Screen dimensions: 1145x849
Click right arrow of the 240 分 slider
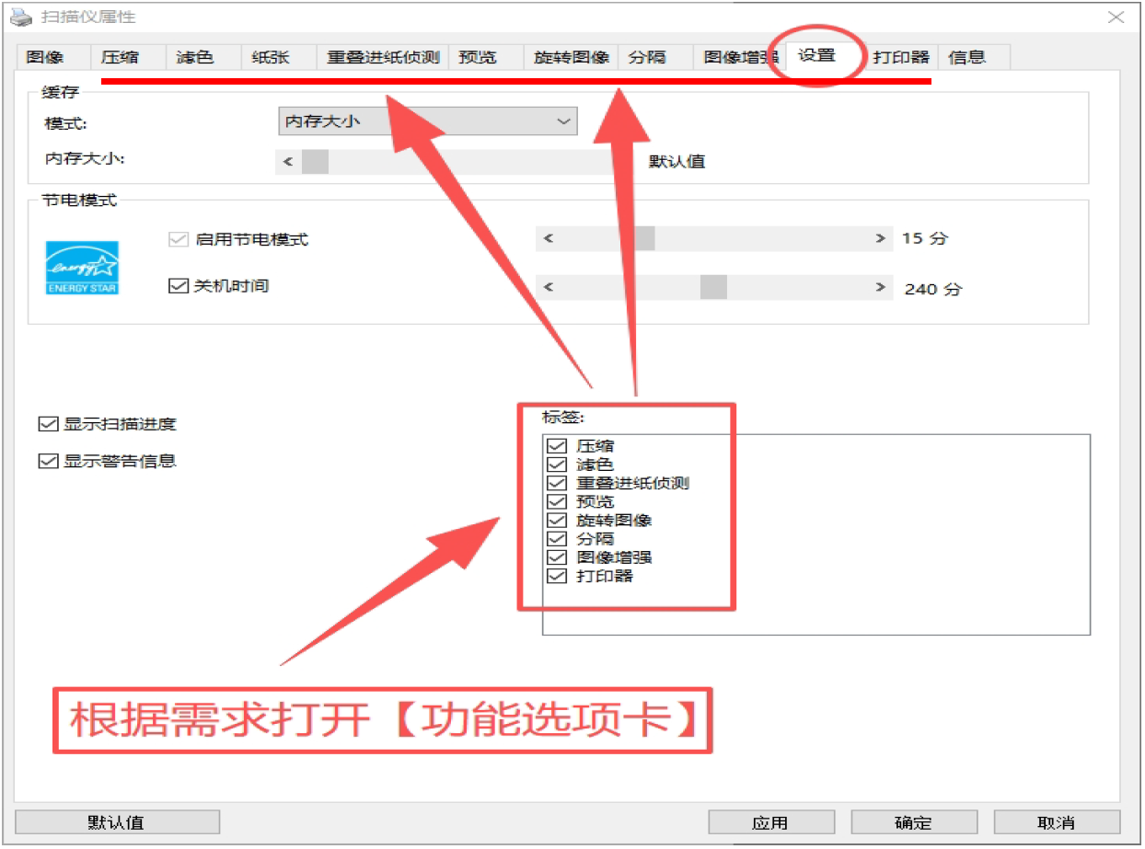881,287
